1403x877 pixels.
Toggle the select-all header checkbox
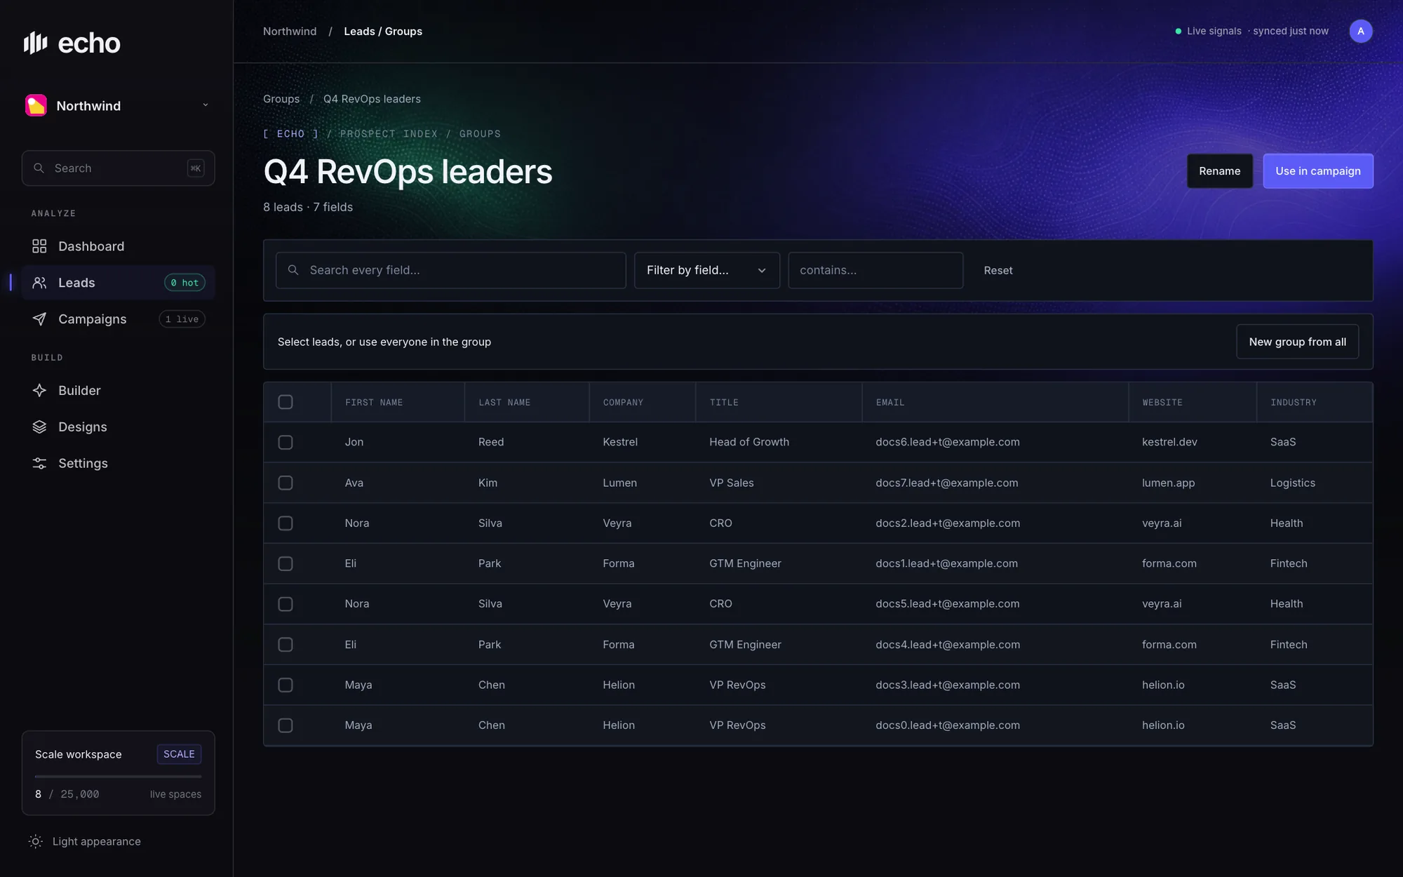[x=286, y=402]
